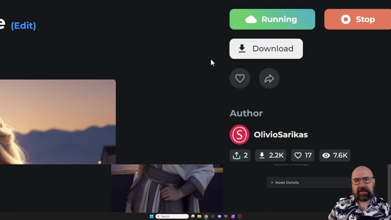The width and height of the screenshot is (391, 220).
Task: Open the Windows Start menu
Action: 152,216
